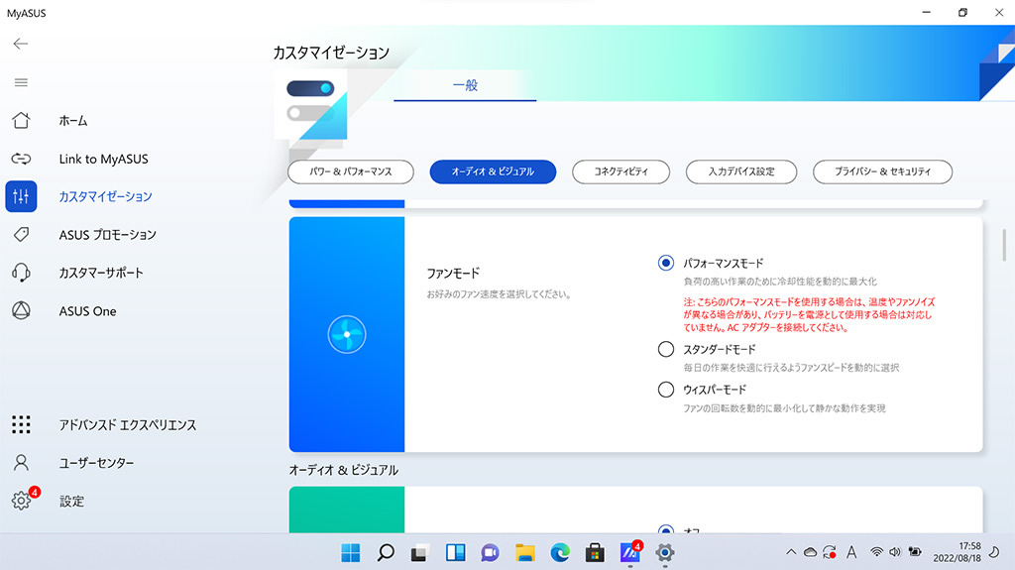Open the Link to MyASUS icon

(x=21, y=159)
